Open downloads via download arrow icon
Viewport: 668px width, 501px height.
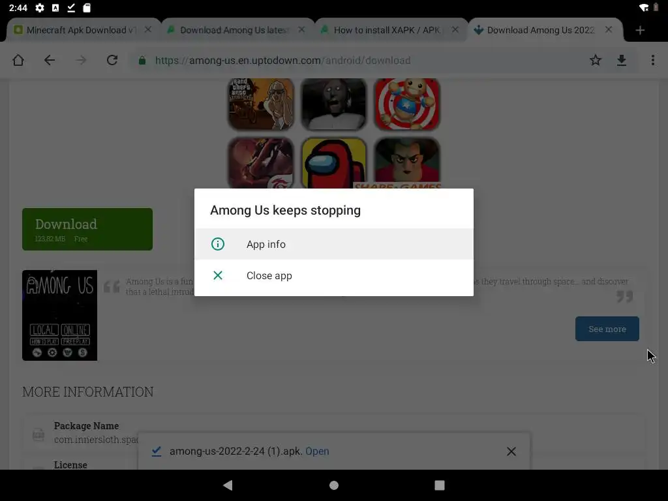pyautogui.click(x=622, y=60)
